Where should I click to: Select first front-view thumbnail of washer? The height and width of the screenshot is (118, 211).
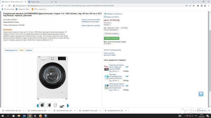tap(42, 105)
